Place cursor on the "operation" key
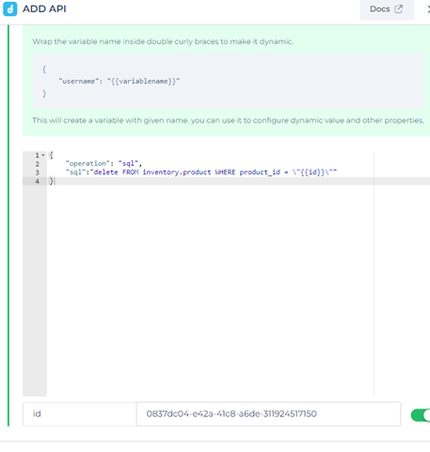Screen dimensions: 430x452 click(x=88, y=164)
